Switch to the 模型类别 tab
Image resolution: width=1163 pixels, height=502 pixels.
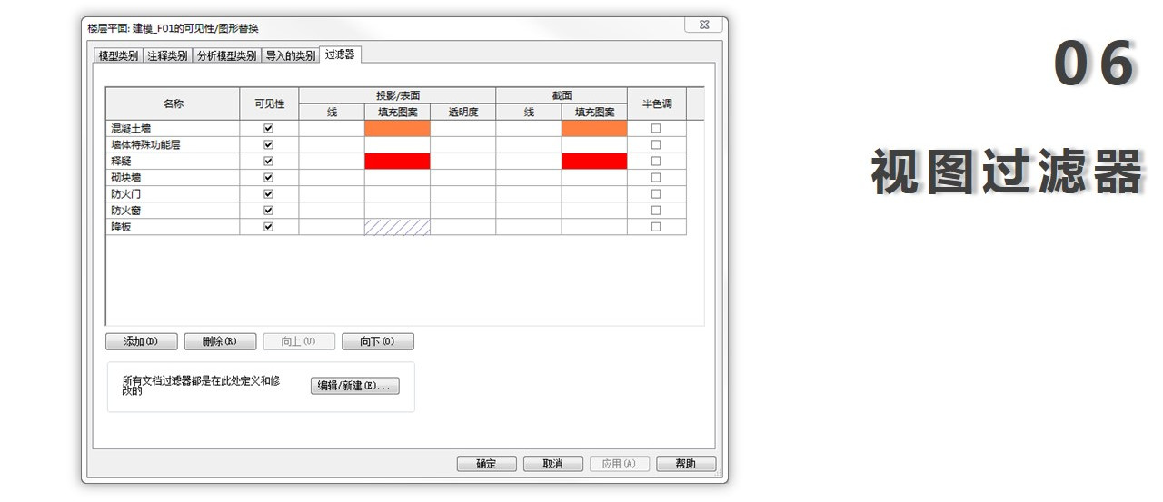point(118,55)
